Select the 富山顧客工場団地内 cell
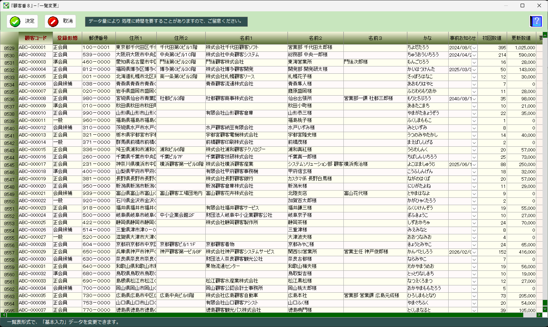Screen dimensions: 548x327 click(x=181, y=193)
